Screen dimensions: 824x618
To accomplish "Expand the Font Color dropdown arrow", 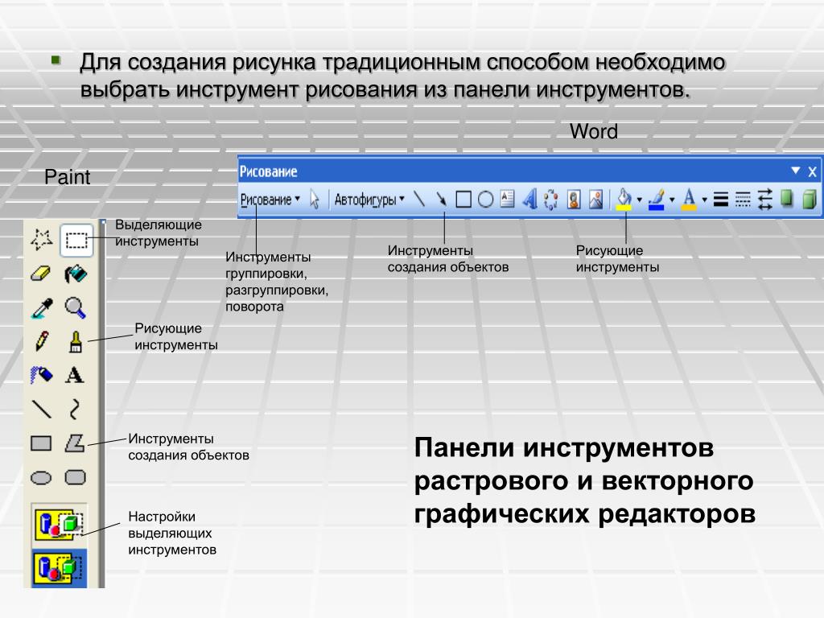I will click(x=705, y=200).
